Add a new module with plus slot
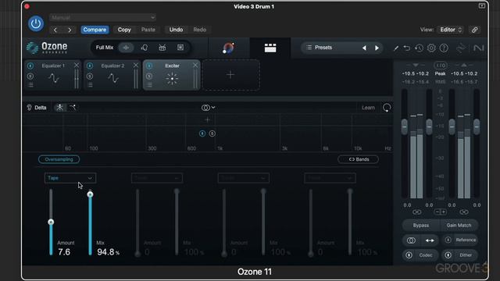 point(230,75)
